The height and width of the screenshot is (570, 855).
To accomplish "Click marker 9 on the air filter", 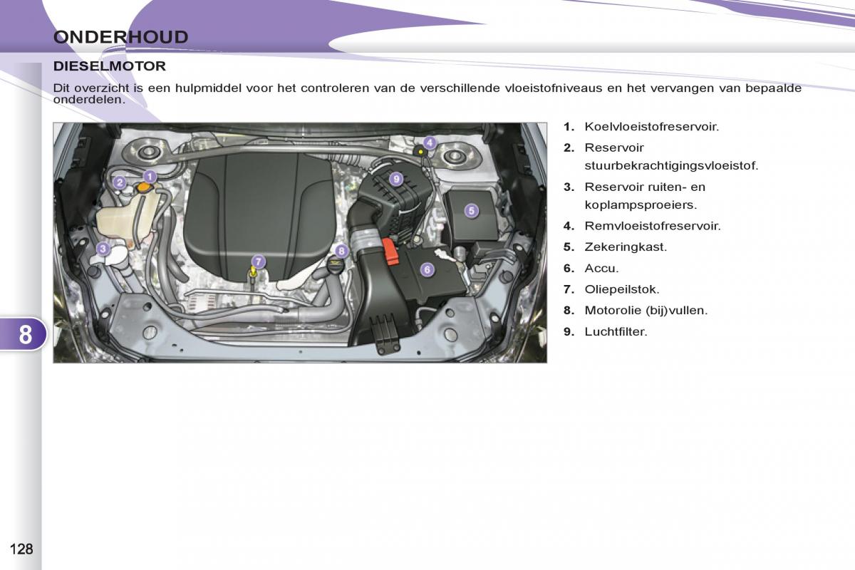I will tap(396, 178).
